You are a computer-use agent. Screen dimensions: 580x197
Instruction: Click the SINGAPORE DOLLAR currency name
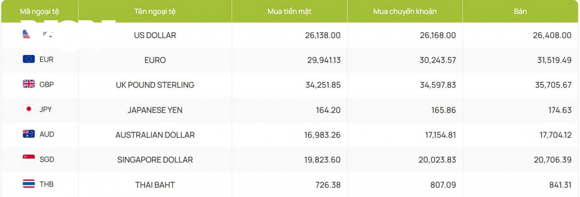(x=155, y=160)
